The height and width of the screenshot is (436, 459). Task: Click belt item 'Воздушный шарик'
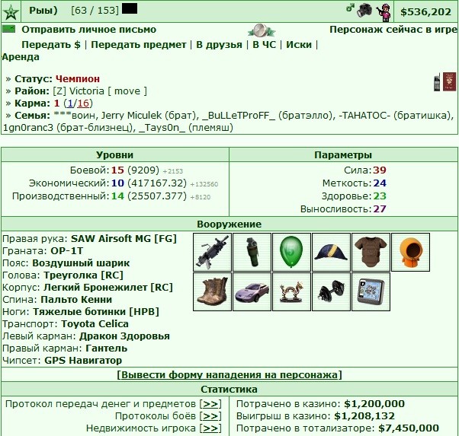pyautogui.click(x=81, y=263)
